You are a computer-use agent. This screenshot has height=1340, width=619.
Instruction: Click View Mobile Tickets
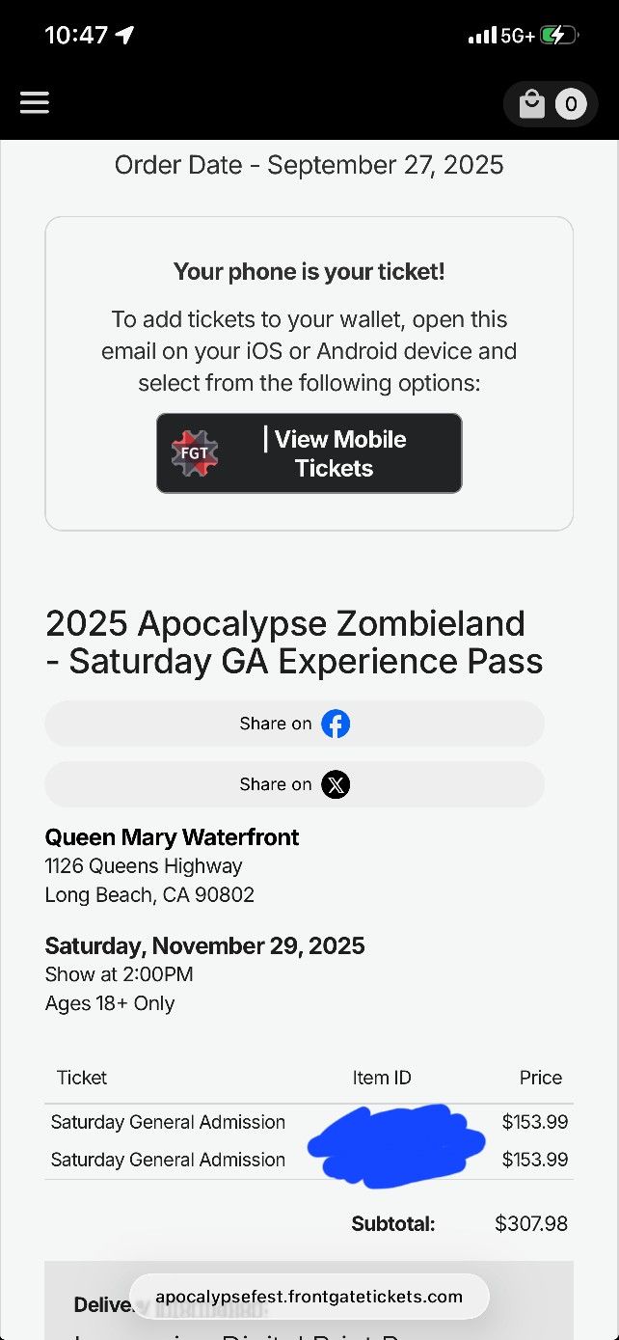pos(309,452)
